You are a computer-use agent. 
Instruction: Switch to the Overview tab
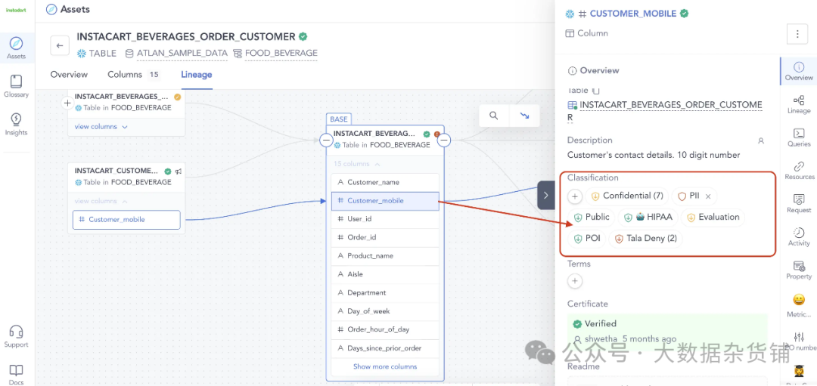pyautogui.click(x=69, y=75)
